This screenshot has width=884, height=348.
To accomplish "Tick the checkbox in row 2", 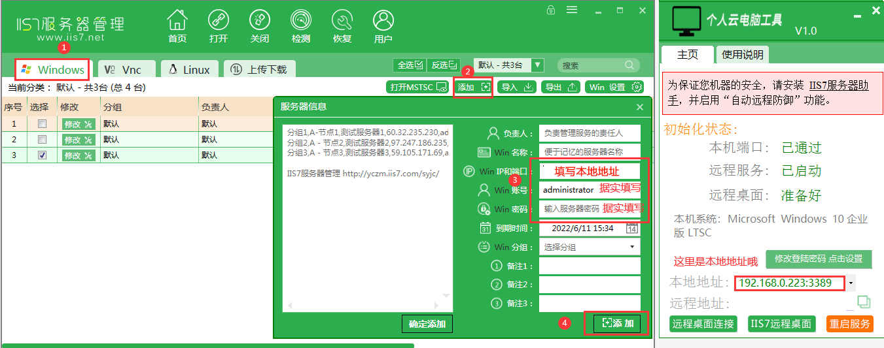I will click(x=42, y=140).
